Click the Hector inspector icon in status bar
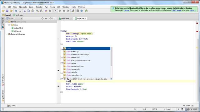 (x=182, y=109)
